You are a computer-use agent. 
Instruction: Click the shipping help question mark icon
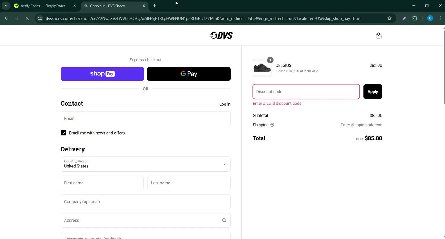(272, 125)
